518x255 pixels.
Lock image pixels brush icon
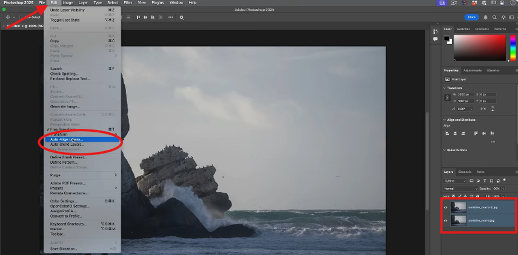460,196
